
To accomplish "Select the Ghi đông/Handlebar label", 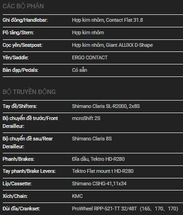I will (x=25, y=20).
